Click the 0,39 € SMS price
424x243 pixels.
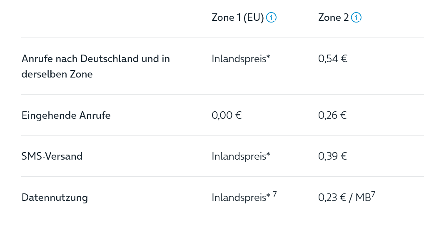tap(333, 156)
